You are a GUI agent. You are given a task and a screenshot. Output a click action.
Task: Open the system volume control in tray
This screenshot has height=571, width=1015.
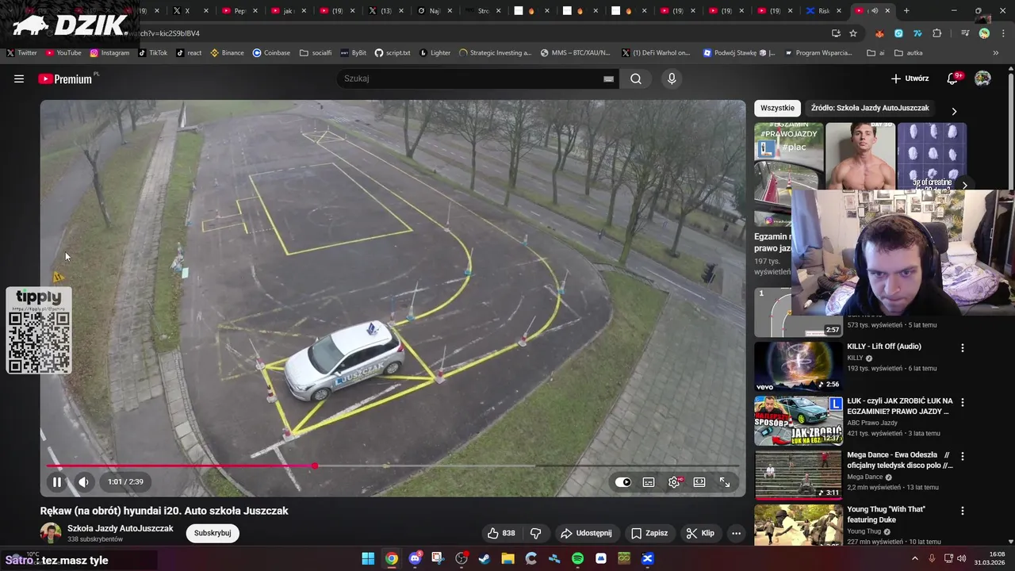click(963, 558)
